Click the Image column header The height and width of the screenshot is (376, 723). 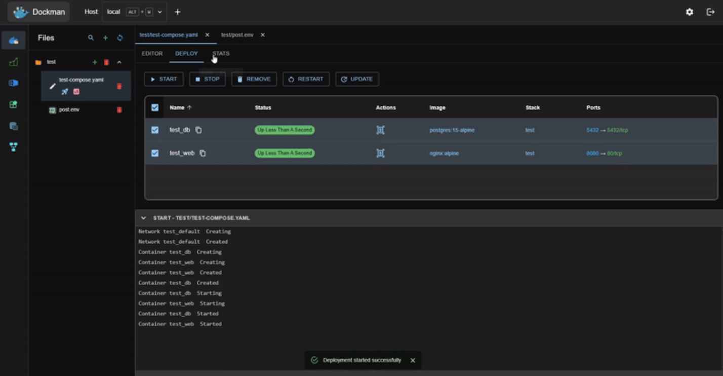(437, 107)
